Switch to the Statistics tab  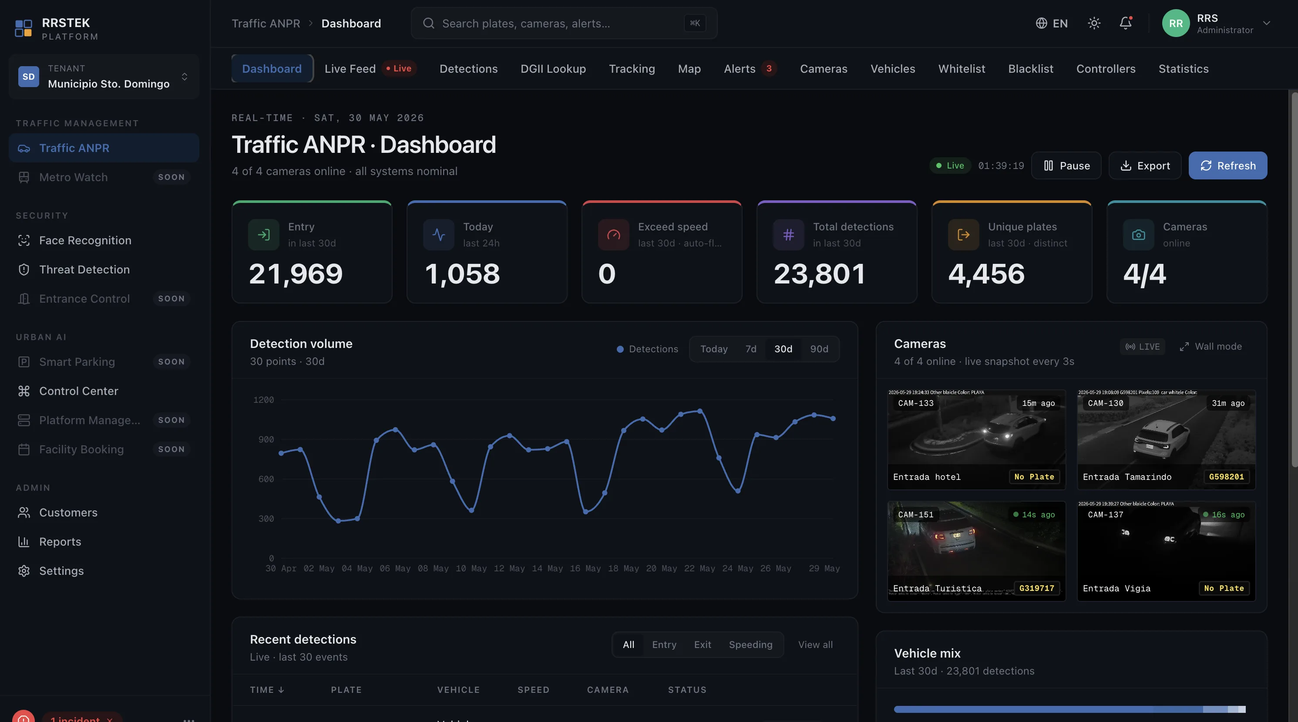coord(1183,68)
